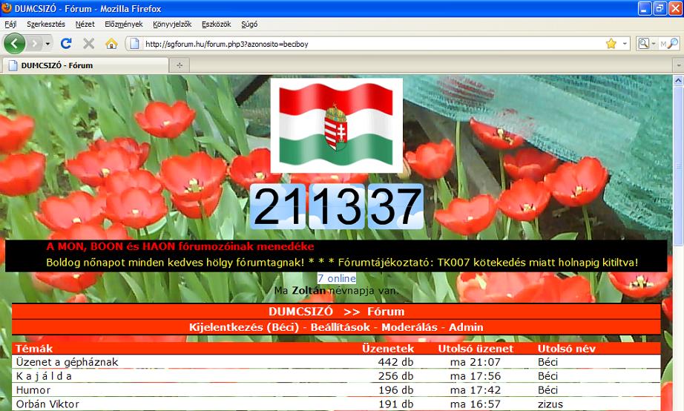Open the Nézet menu

click(85, 24)
